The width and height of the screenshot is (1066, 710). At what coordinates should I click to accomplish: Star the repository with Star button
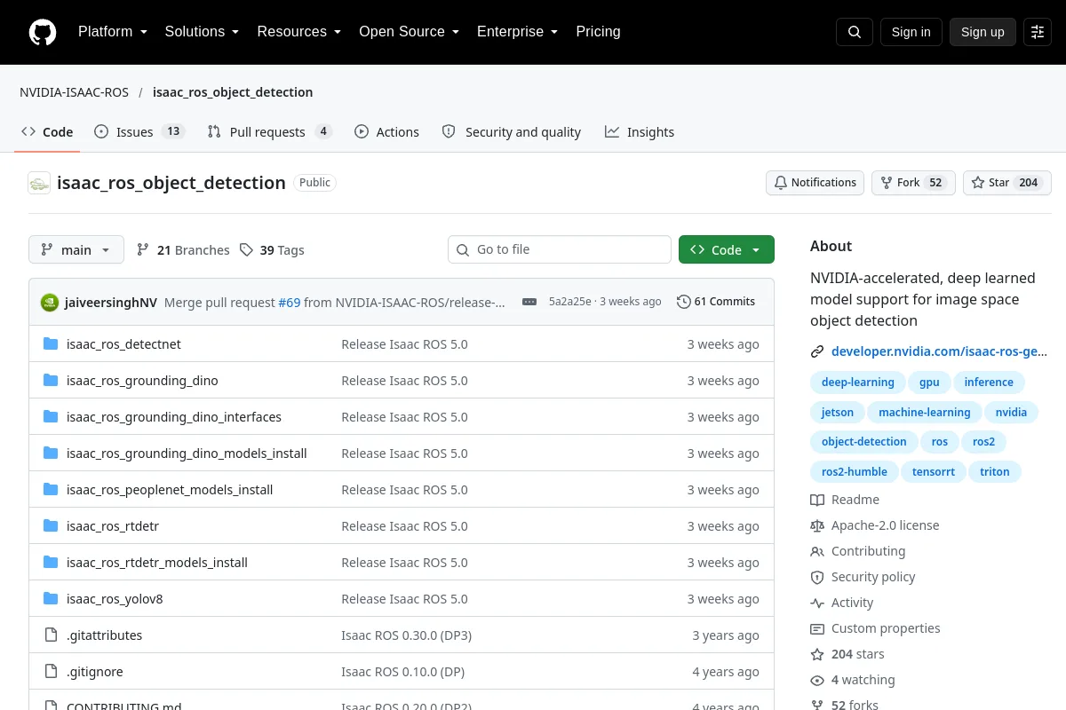1007,183
